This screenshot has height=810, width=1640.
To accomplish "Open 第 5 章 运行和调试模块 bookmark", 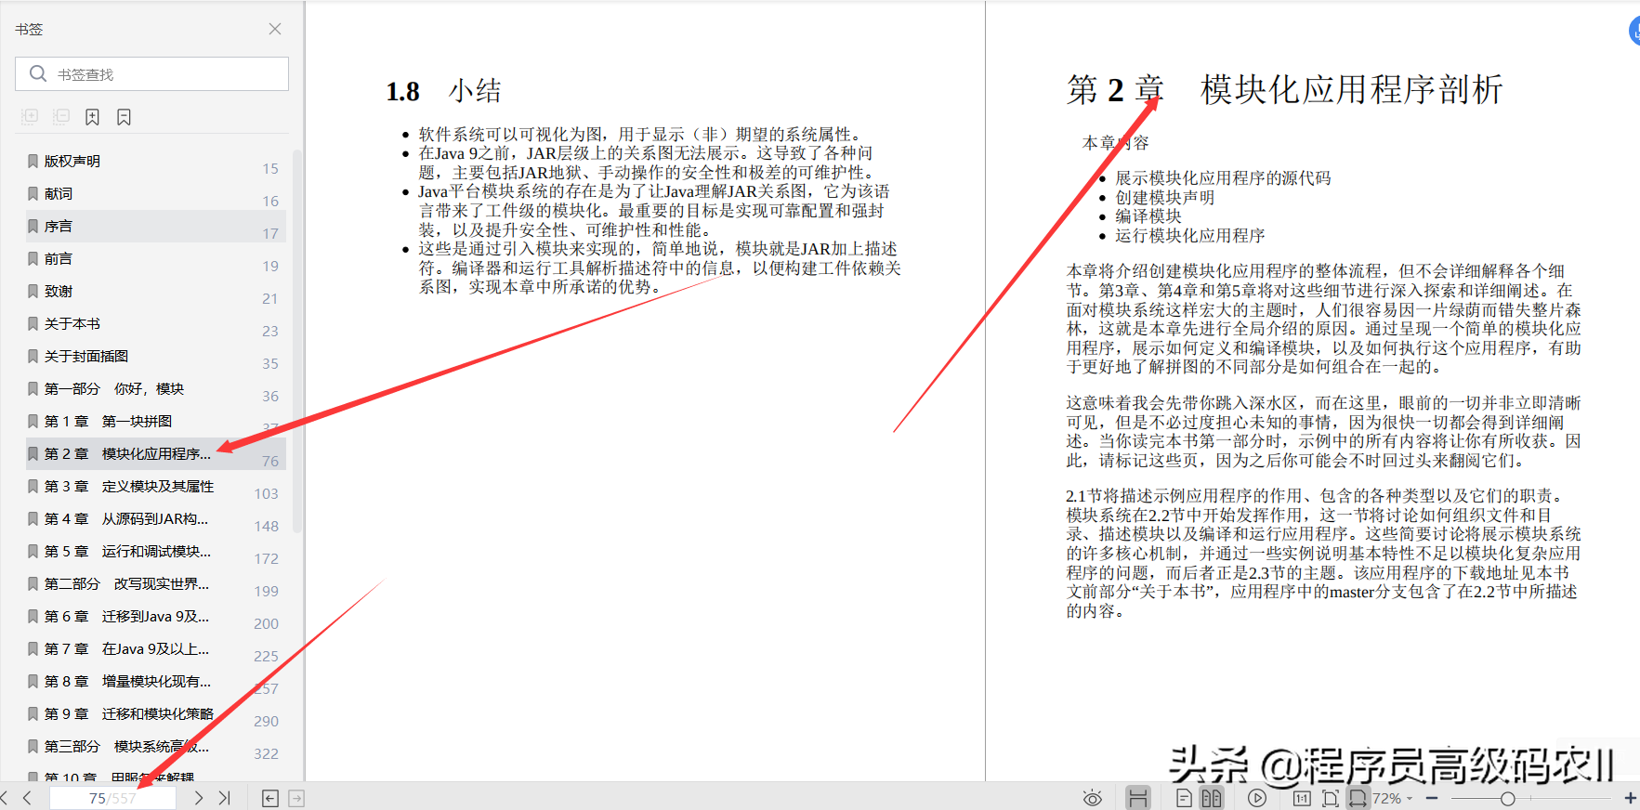I will (x=155, y=552).
